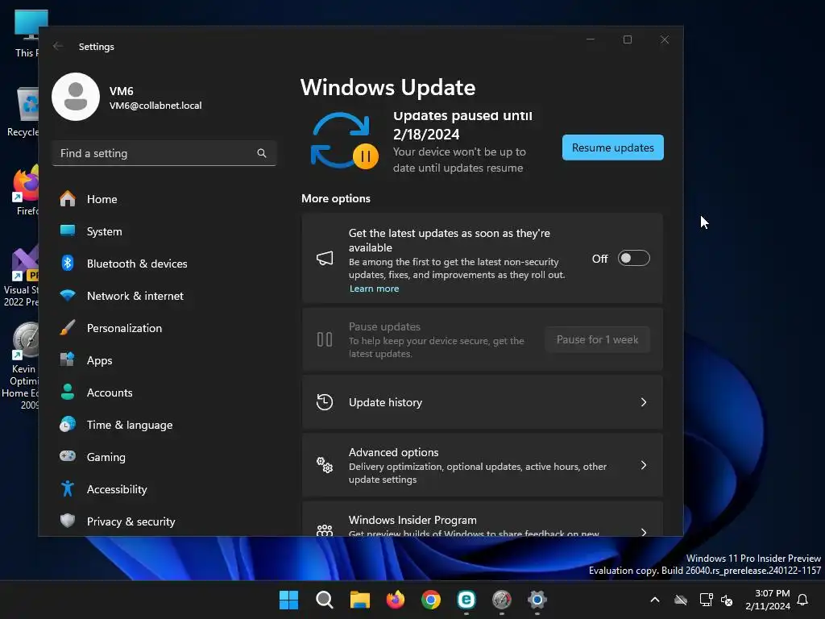Open File Explorer from the taskbar
The image size is (825, 619).
click(x=360, y=600)
